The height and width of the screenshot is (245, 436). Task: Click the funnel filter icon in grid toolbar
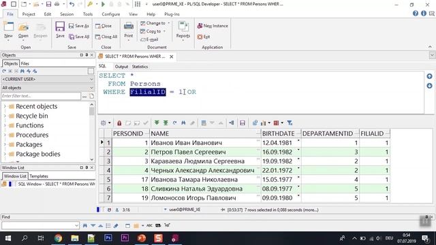coord(290,122)
